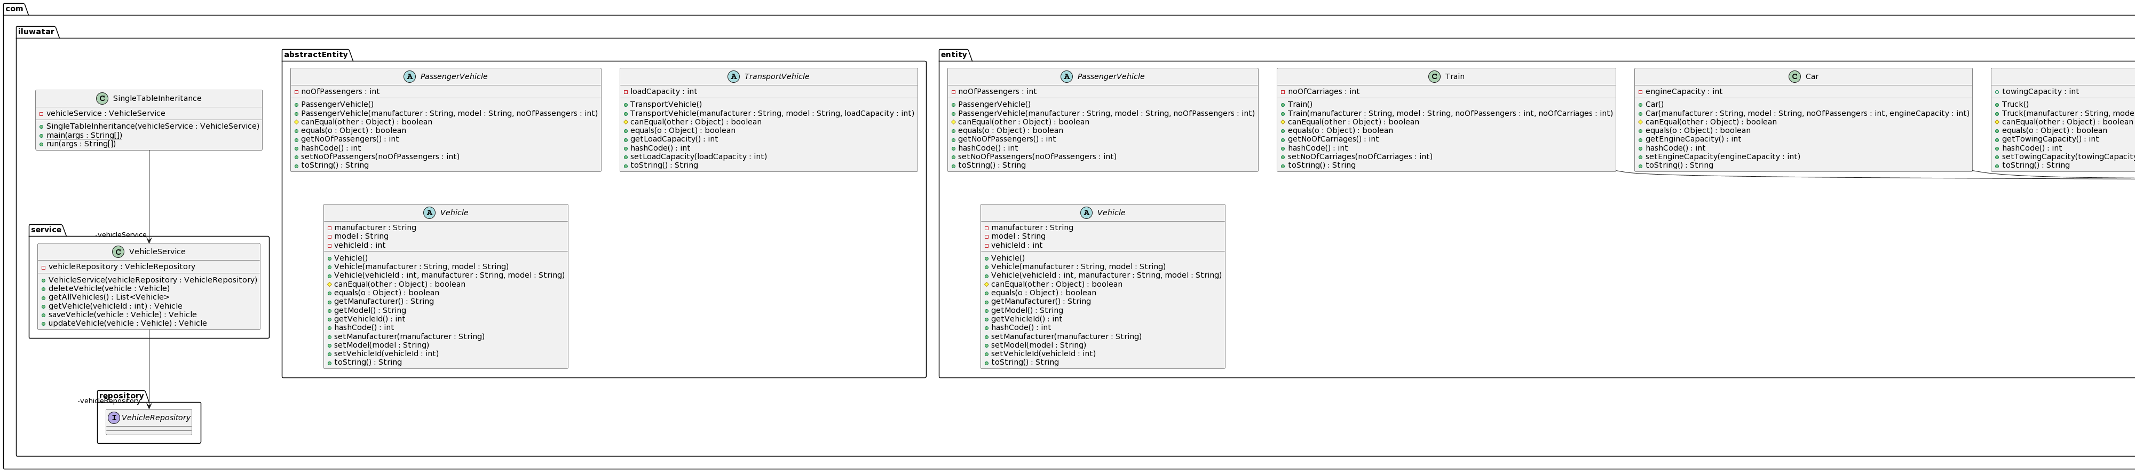Click the '-vehicleRepository' association label
The width and height of the screenshot is (2135, 472).
(x=109, y=402)
